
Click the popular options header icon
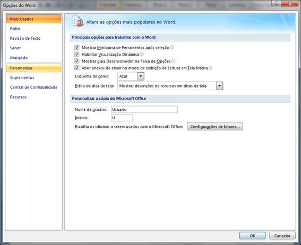[x=78, y=21]
